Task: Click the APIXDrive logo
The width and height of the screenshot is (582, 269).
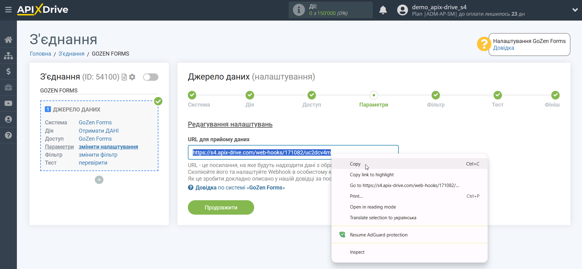Action: tap(43, 10)
